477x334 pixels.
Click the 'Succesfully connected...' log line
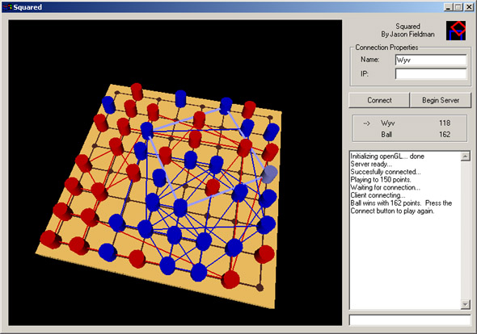tap(386, 172)
